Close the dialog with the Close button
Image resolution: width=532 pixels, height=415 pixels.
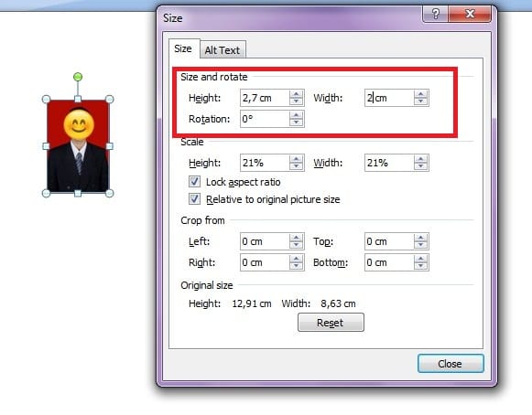click(x=451, y=364)
